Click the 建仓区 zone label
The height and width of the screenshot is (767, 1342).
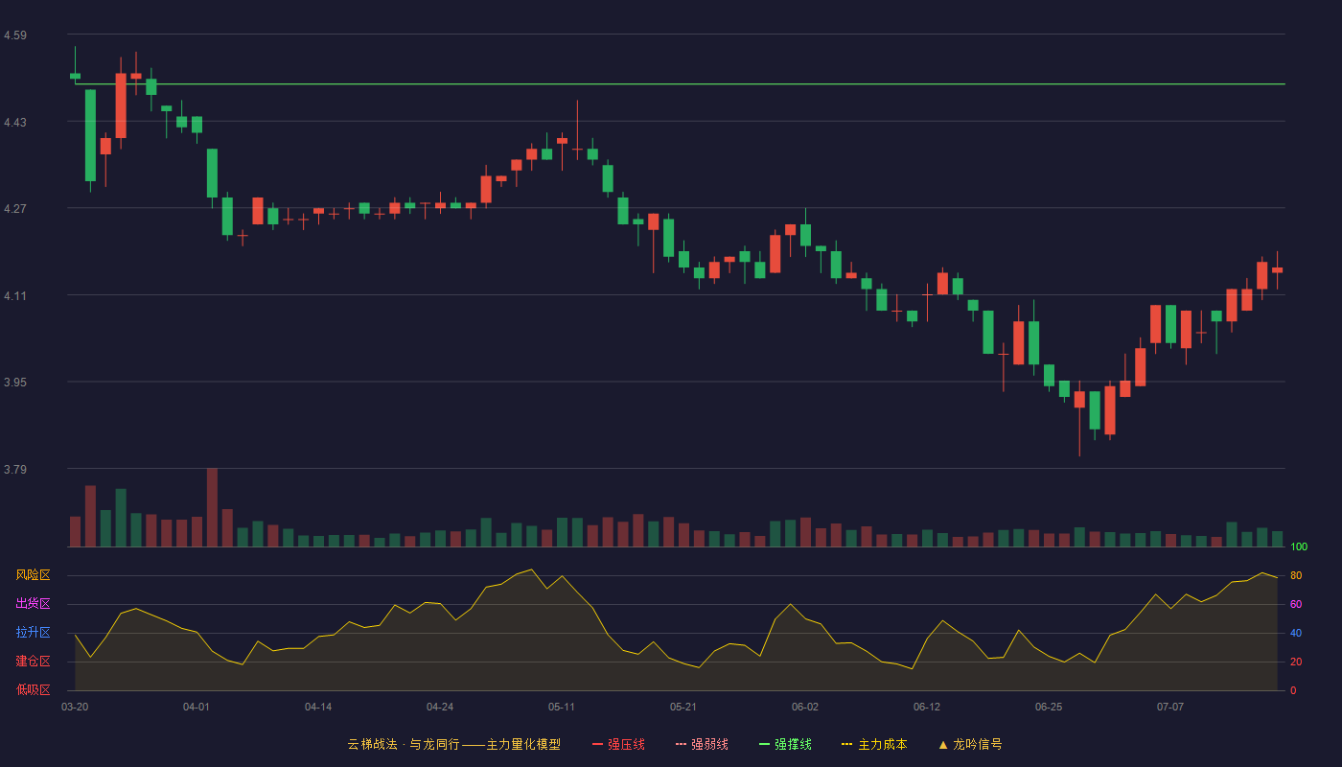point(34,662)
